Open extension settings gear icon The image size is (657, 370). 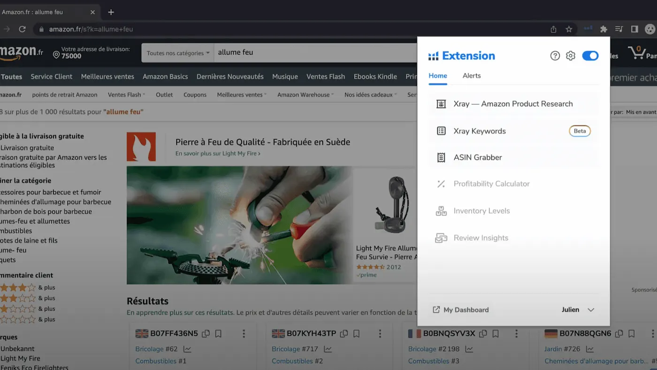571,56
